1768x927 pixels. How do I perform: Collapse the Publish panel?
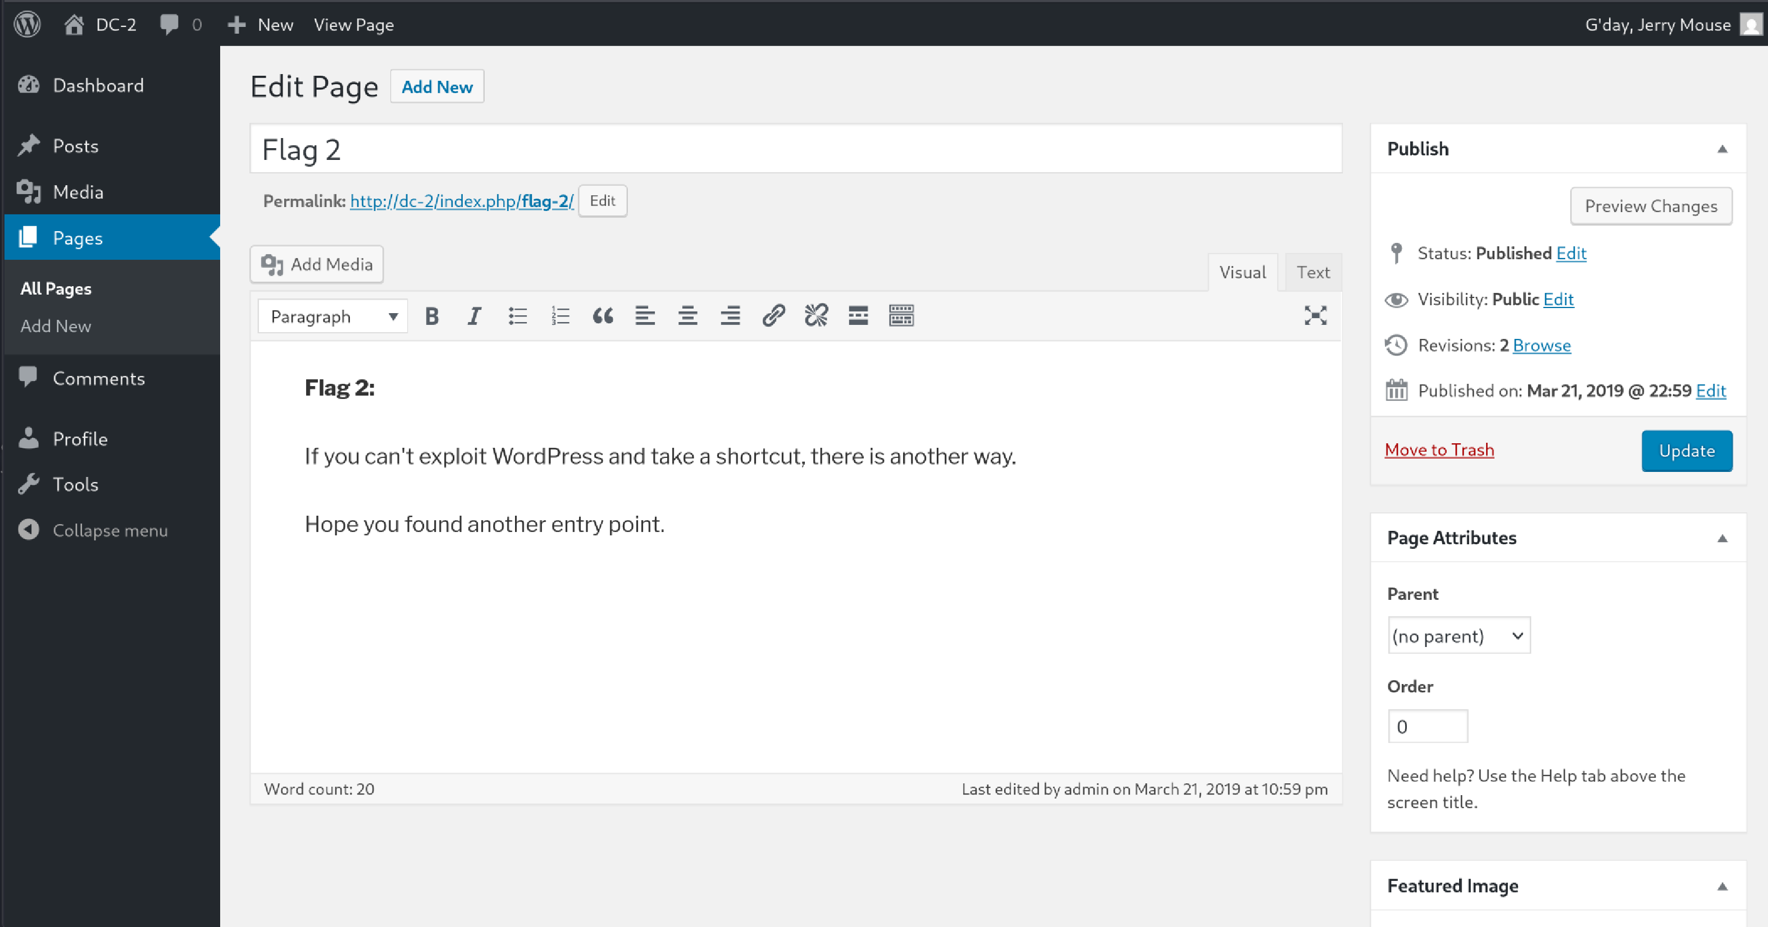(x=1722, y=149)
